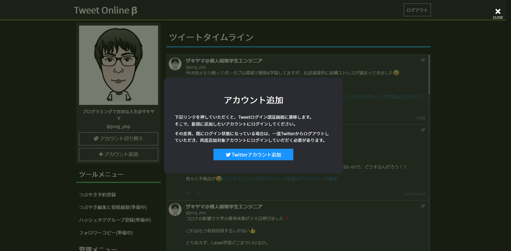511x251 pixels.
Task: Open フォロワーコピー(準備中) menu item
Action: click(x=106, y=233)
